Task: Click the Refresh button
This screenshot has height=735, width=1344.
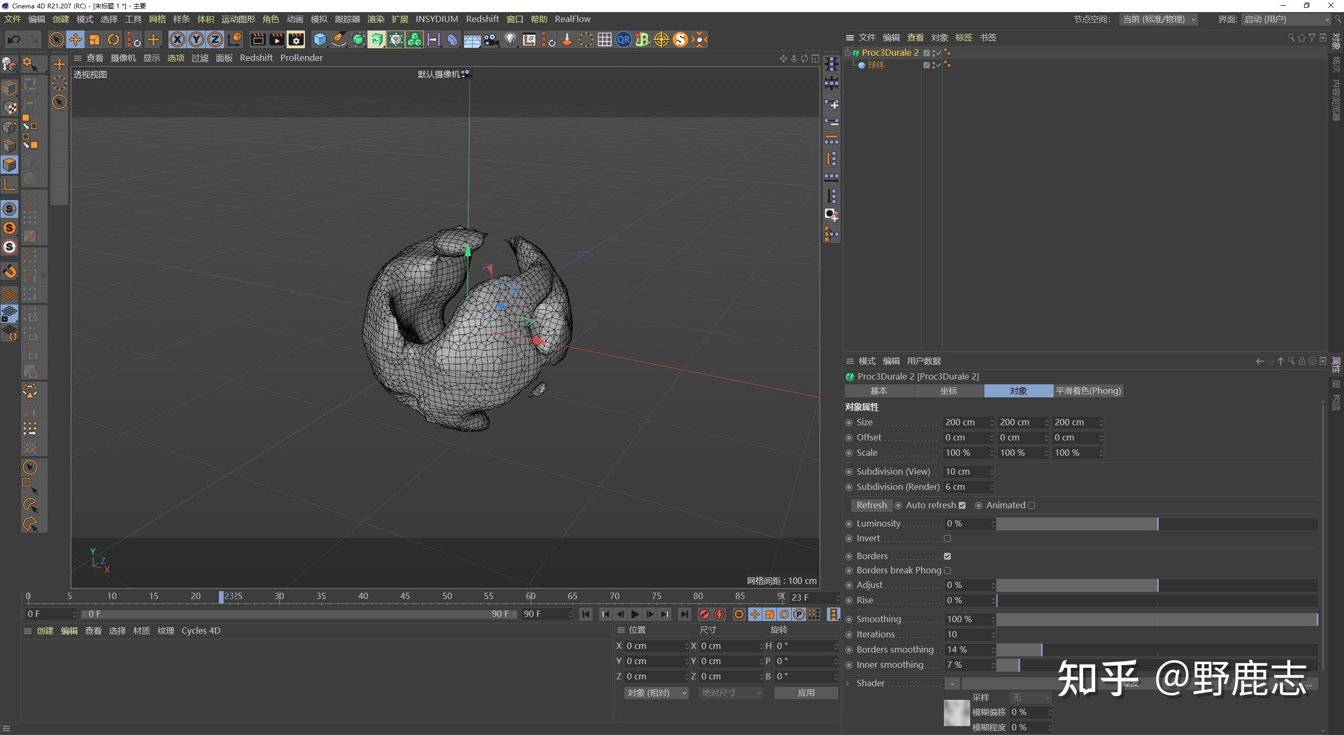Action: point(871,506)
